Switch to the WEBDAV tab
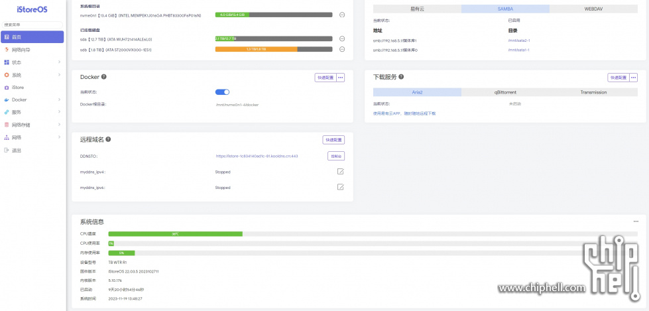The width and height of the screenshot is (649, 311). [x=593, y=9]
